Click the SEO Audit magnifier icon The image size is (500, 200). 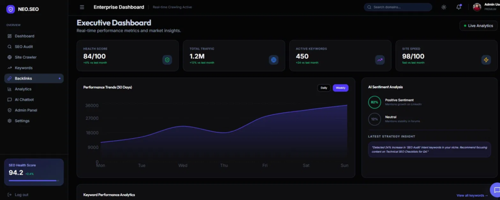(x=10, y=47)
